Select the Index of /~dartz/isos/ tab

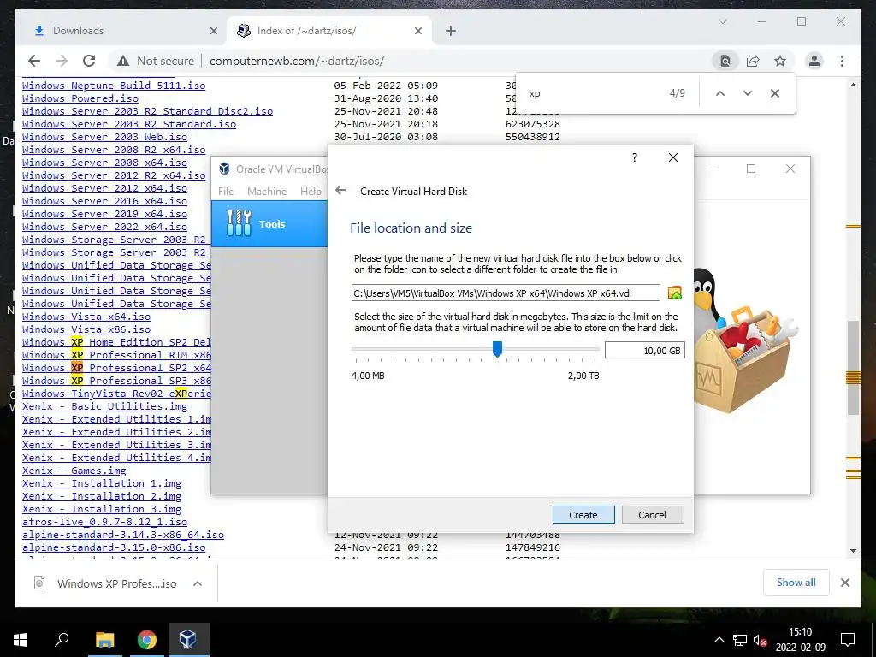click(328, 31)
